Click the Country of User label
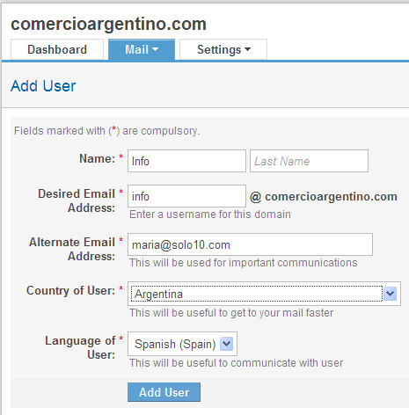The image size is (409, 415). pyautogui.click(x=70, y=291)
